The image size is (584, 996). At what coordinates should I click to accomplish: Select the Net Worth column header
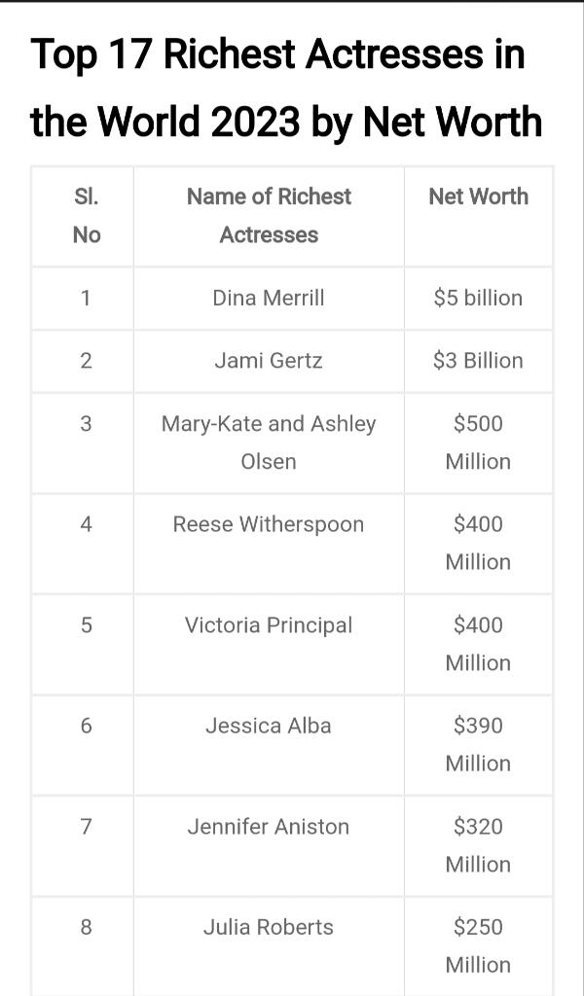point(478,196)
